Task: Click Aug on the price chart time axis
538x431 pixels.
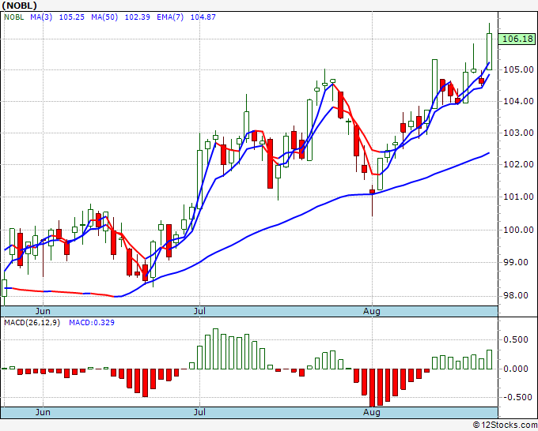Action: click(x=372, y=311)
